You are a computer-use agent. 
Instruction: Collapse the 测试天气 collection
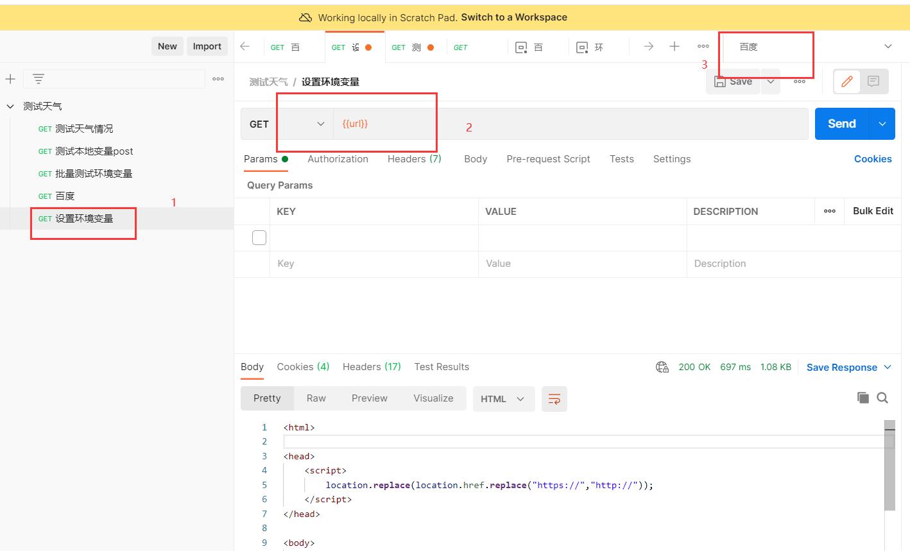click(10, 106)
